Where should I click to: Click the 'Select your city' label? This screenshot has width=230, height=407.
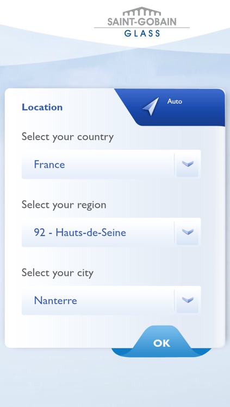58,273
